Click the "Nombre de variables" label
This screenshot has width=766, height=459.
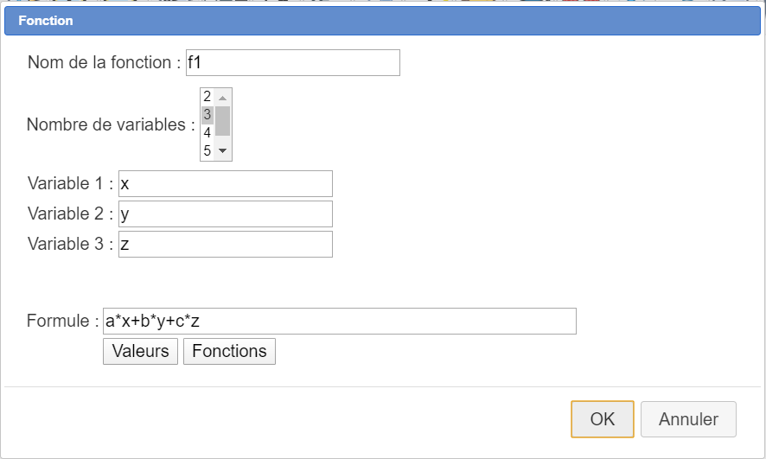point(111,124)
